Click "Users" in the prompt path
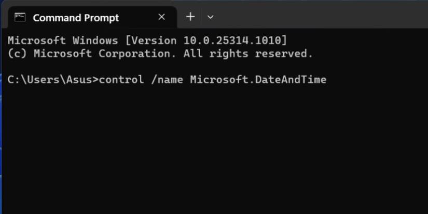This screenshot has width=428, height=214. click(x=39, y=80)
